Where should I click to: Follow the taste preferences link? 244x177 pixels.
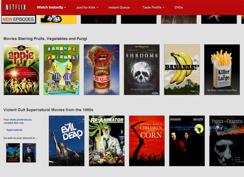[21, 120]
